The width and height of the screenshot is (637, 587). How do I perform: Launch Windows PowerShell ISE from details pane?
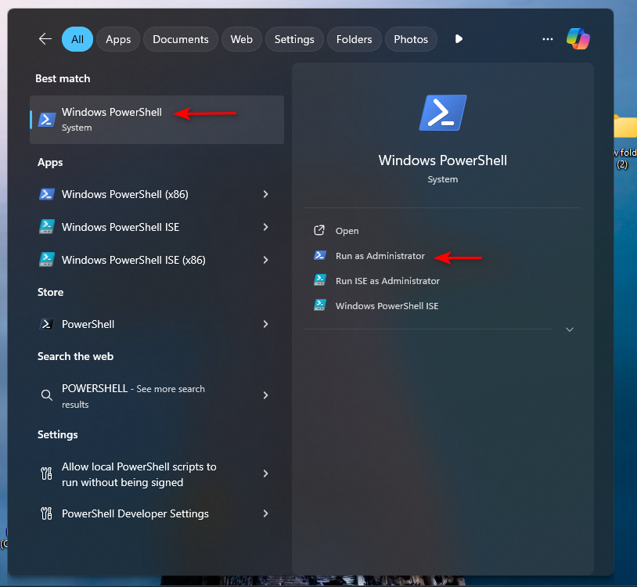coord(387,306)
